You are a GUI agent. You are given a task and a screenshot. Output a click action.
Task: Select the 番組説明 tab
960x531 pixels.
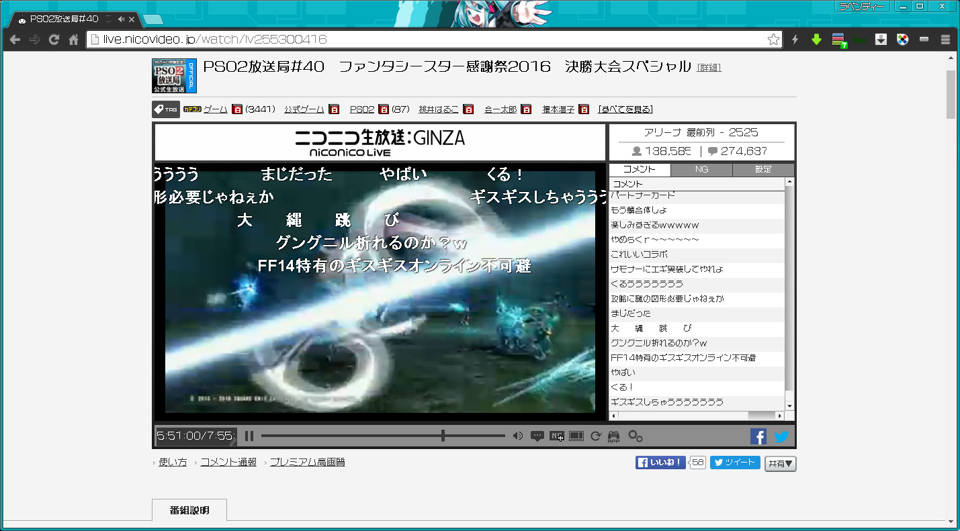[x=189, y=510]
